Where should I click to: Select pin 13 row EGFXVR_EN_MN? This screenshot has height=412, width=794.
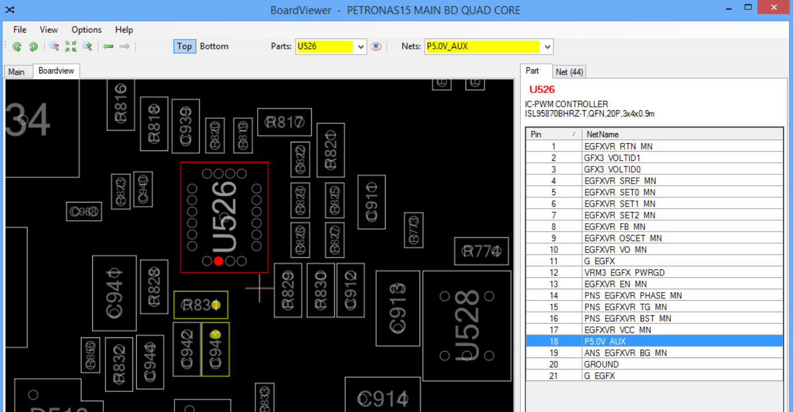(654, 284)
